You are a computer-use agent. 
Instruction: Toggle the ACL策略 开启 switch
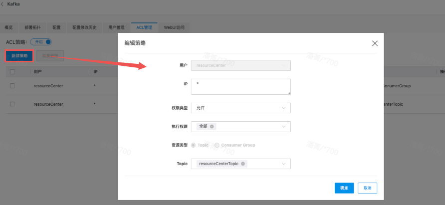41,42
